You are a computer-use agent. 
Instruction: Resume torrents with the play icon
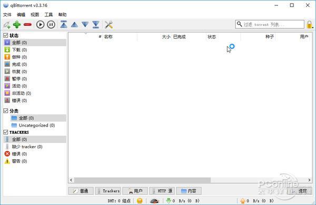[x=41, y=25]
